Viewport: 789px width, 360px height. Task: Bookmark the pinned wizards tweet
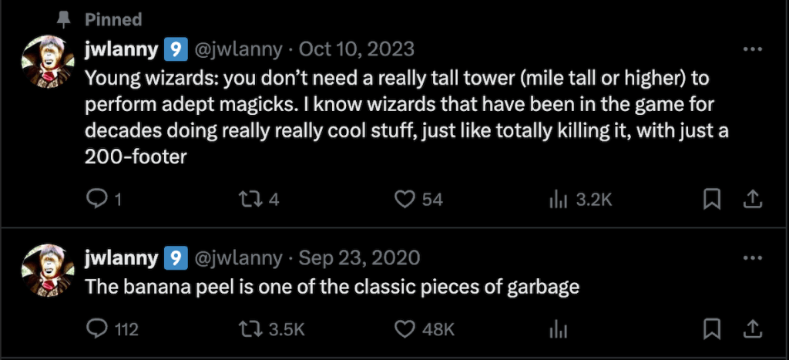point(713,200)
